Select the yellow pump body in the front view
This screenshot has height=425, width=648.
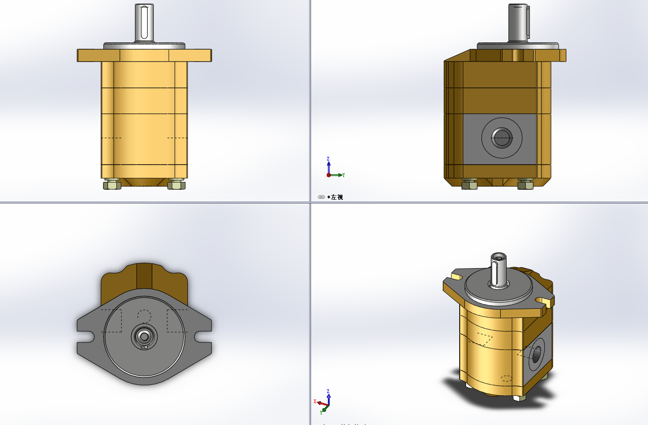coord(144,119)
